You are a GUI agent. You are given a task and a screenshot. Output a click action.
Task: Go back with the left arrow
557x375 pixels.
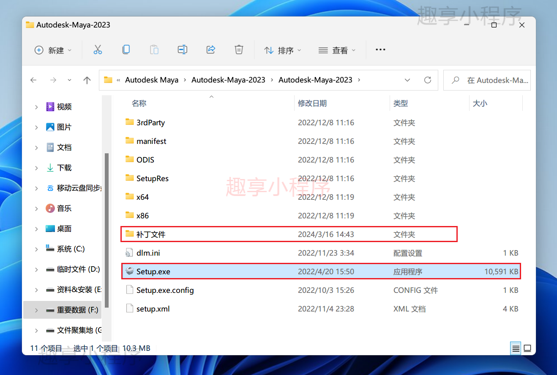(33, 80)
